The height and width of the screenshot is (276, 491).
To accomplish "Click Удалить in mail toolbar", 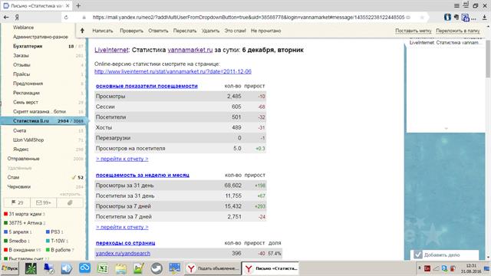I will pyautogui.click(x=210, y=31).
